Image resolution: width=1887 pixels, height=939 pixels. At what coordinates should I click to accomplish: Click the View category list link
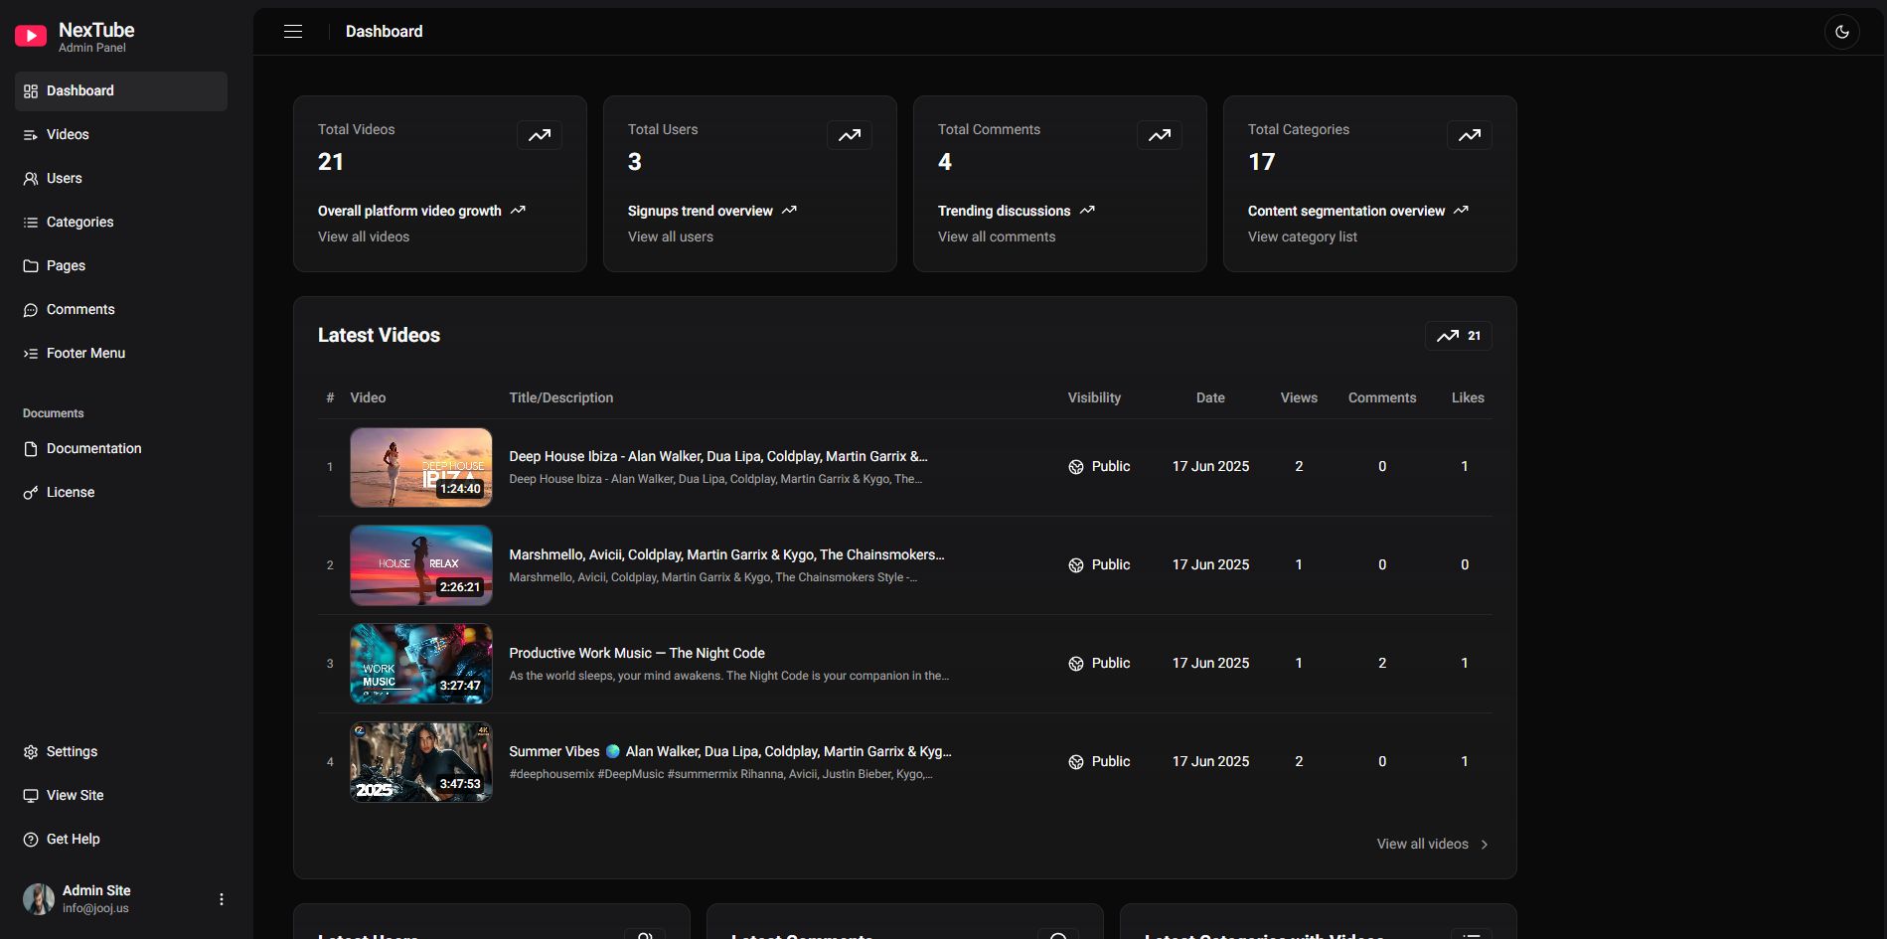[1302, 236]
